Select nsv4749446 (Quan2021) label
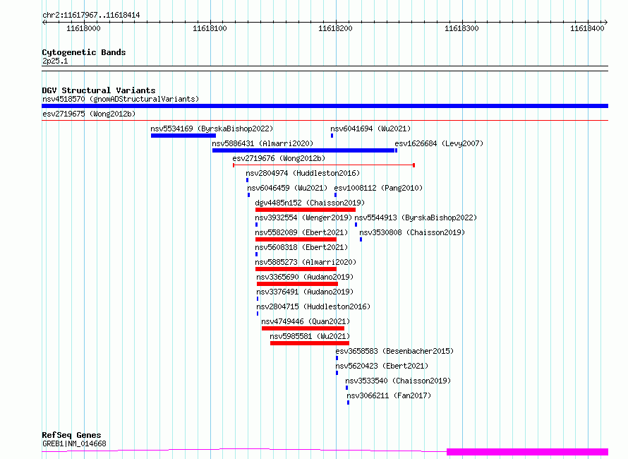The width and height of the screenshot is (628, 459). tap(306, 321)
